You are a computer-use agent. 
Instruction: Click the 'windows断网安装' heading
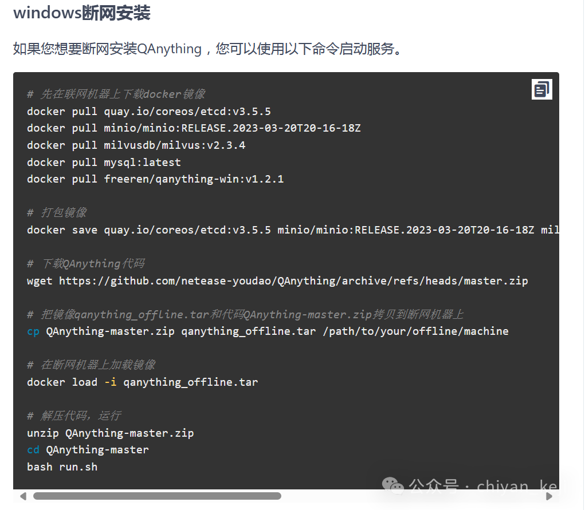point(82,13)
